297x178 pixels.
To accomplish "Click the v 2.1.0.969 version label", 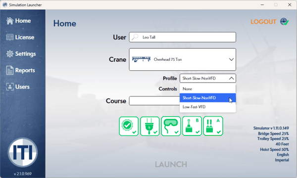I will (23, 174).
